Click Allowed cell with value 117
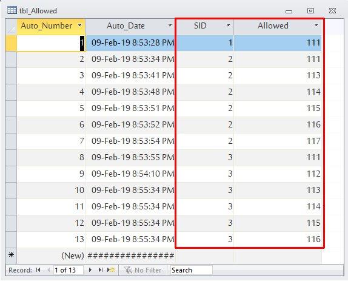The height and width of the screenshot is (281, 348). tap(278, 141)
